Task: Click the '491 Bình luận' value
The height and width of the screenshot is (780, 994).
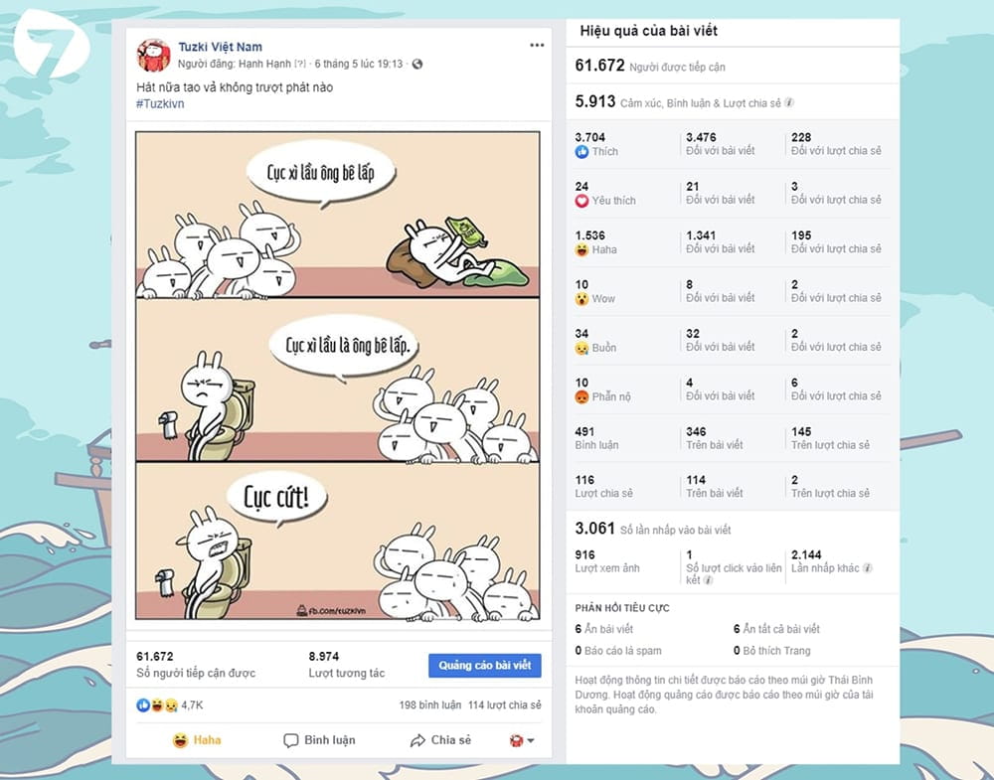Action: tap(596, 438)
